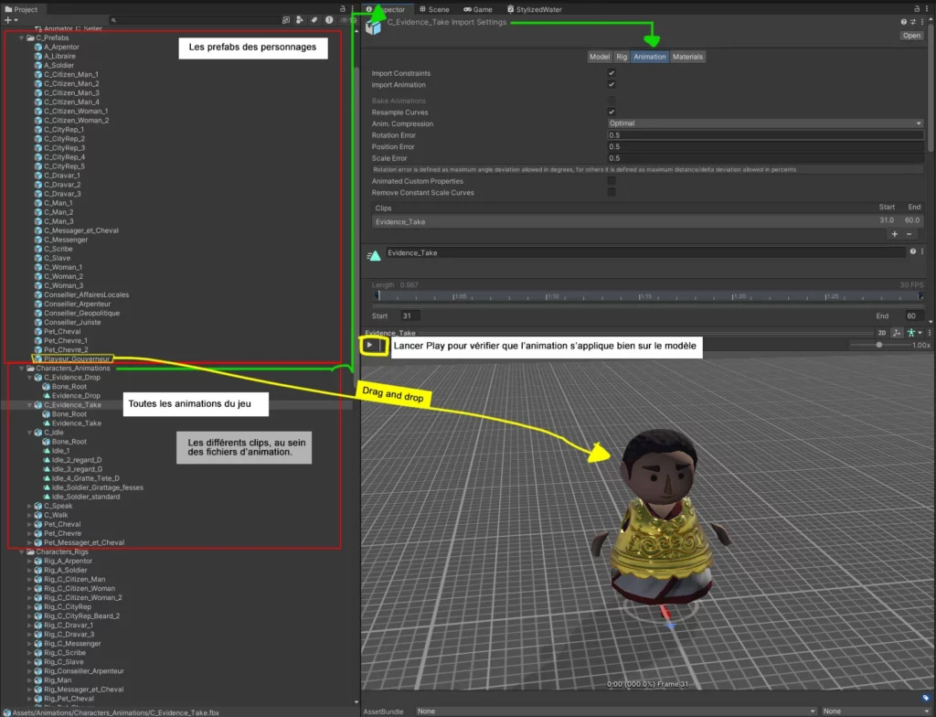Image resolution: width=936 pixels, height=717 pixels.
Task: Open help for the import settings
Action: pos(903,22)
